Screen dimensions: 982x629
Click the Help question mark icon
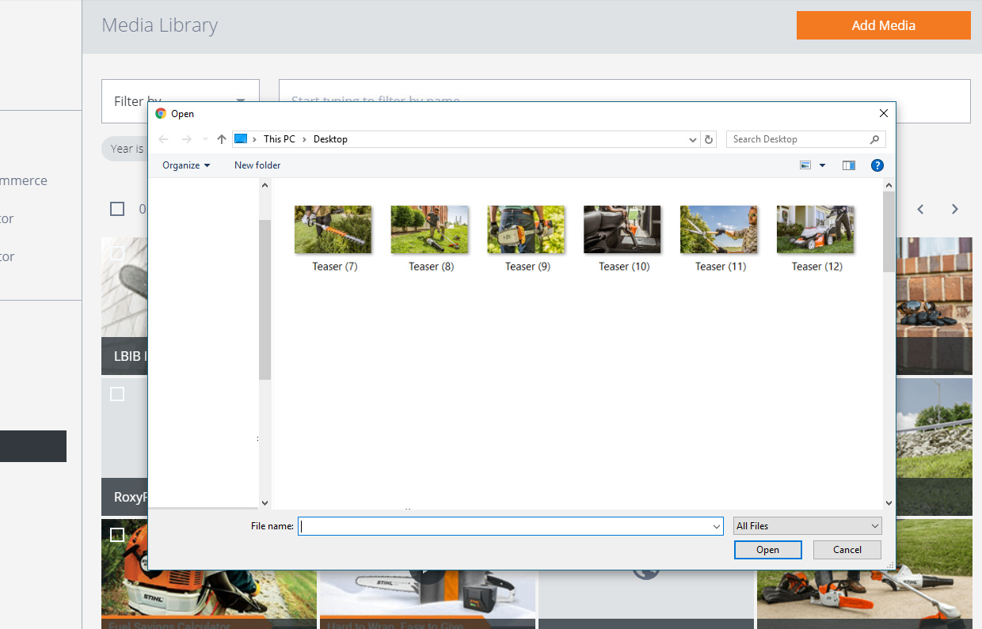(x=877, y=165)
